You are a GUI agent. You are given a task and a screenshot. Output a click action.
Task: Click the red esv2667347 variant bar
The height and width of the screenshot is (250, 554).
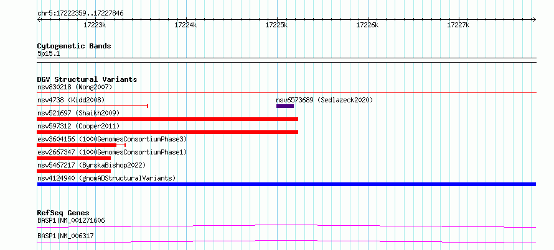tap(74, 158)
